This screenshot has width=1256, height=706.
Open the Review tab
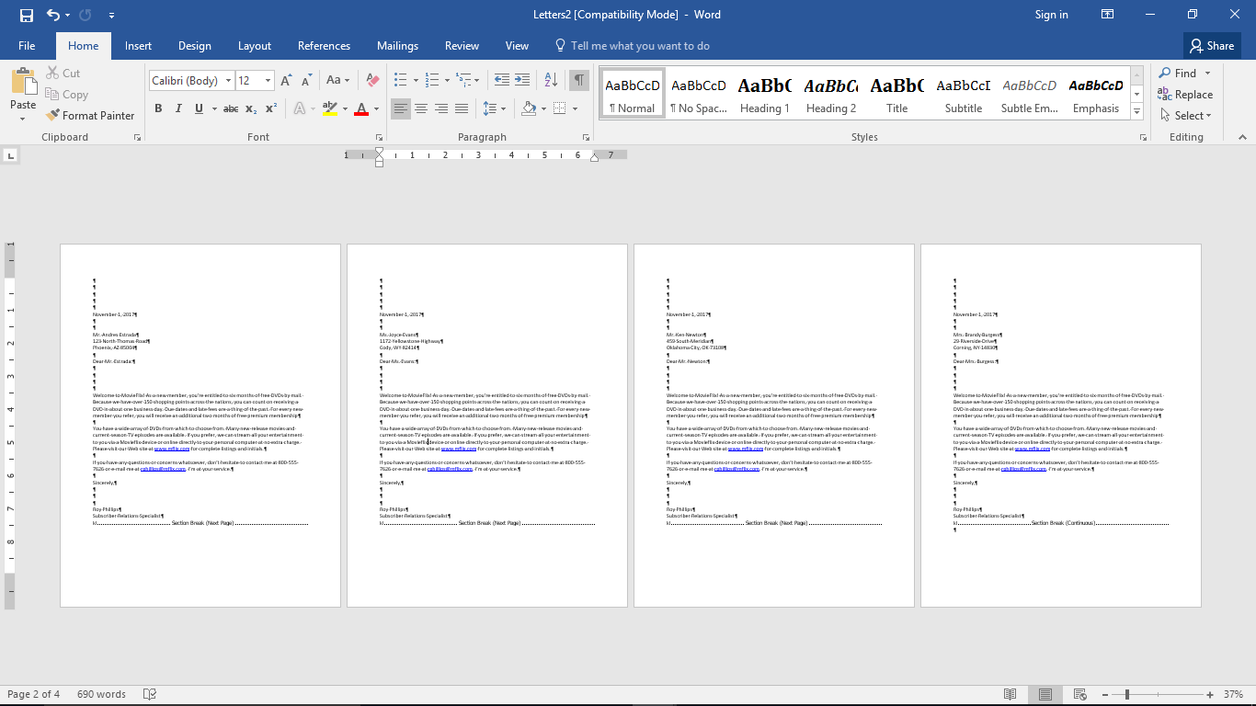[462, 45]
